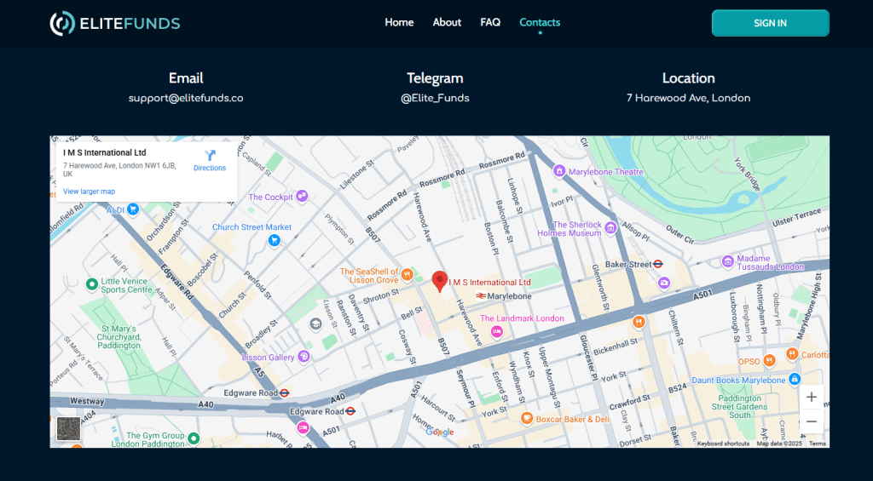Go to the FAQ page
This screenshot has width=873, height=481.
pos(490,22)
